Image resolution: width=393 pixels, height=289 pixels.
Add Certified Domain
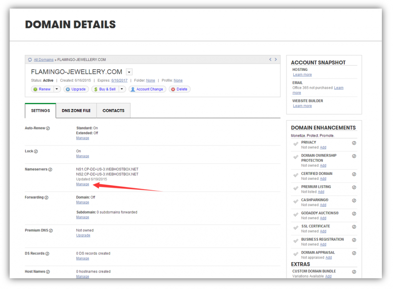pos(323,179)
